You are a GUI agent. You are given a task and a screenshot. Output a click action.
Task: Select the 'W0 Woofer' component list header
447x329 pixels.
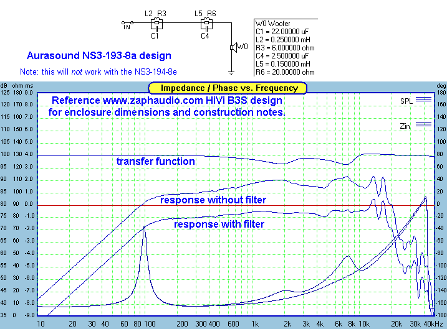click(x=272, y=24)
